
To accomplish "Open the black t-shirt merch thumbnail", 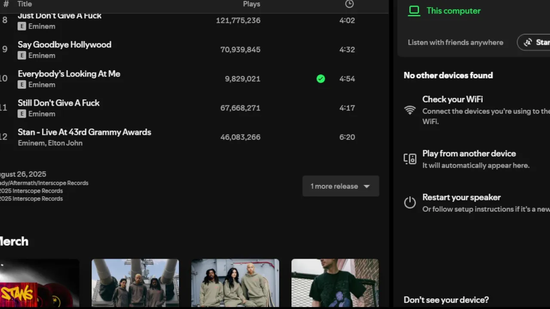I will click(x=335, y=282).
